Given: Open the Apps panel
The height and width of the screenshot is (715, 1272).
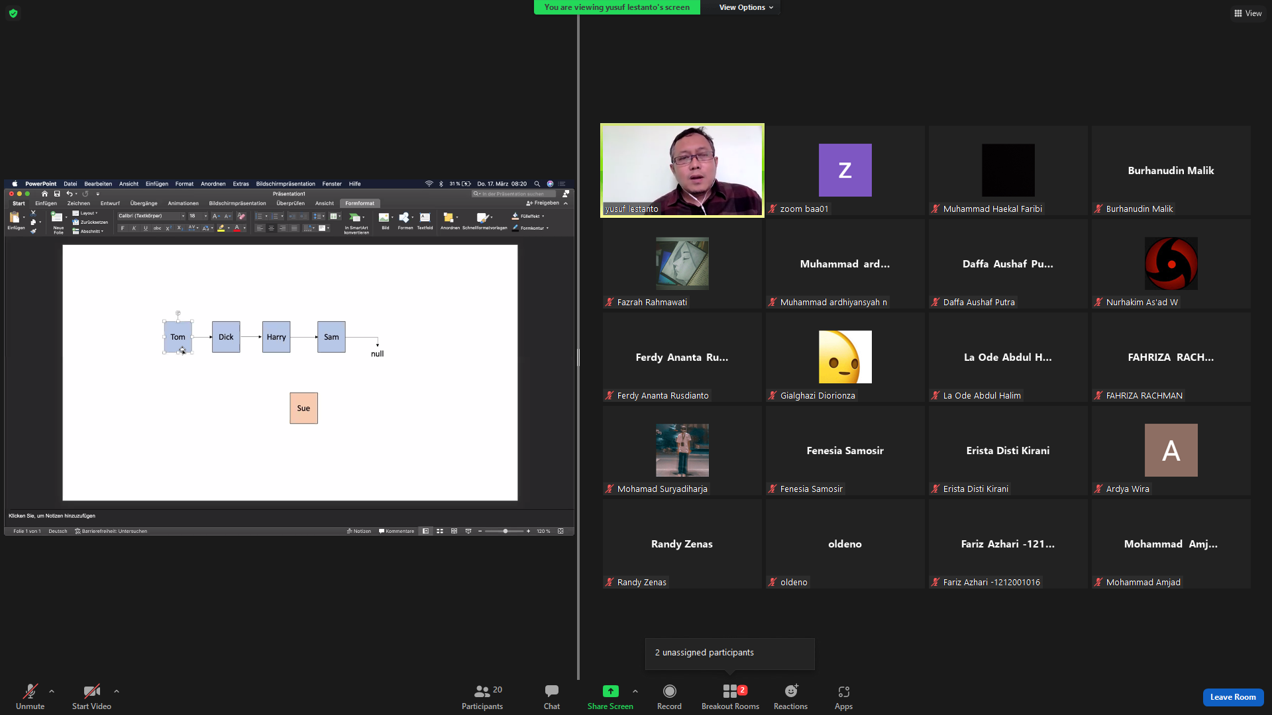Looking at the screenshot, I should click(x=843, y=697).
